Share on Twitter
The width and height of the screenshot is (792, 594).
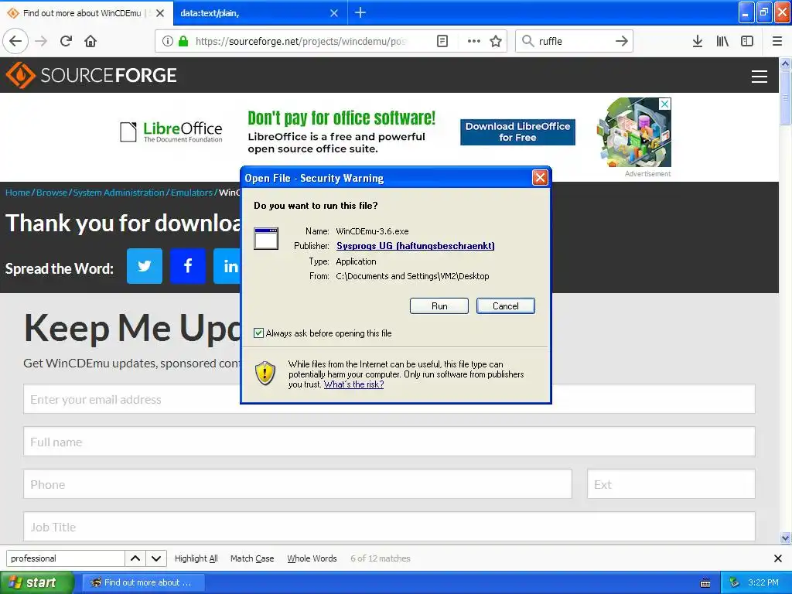145,266
